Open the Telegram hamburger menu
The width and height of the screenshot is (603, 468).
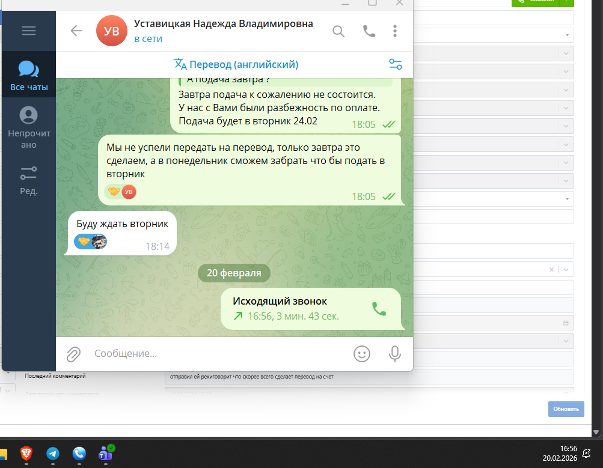coord(29,31)
